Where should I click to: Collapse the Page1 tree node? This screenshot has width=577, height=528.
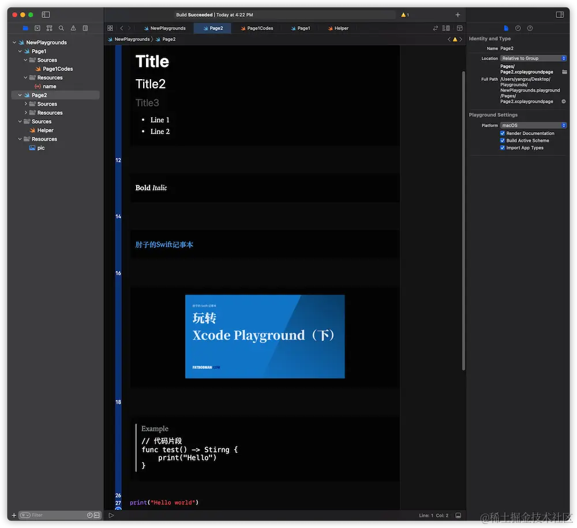[x=20, y=51]
